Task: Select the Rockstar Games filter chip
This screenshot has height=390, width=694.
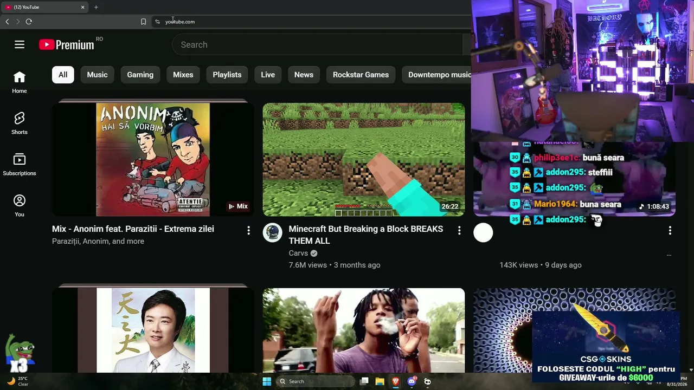Action: (x=361, y=75)
